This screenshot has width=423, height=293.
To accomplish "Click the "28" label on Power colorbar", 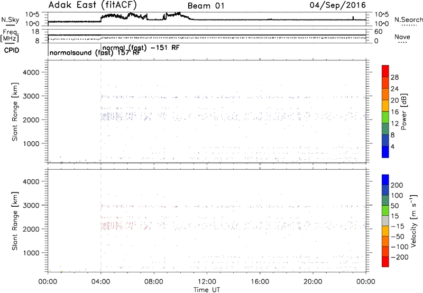I will click(394, 77).
